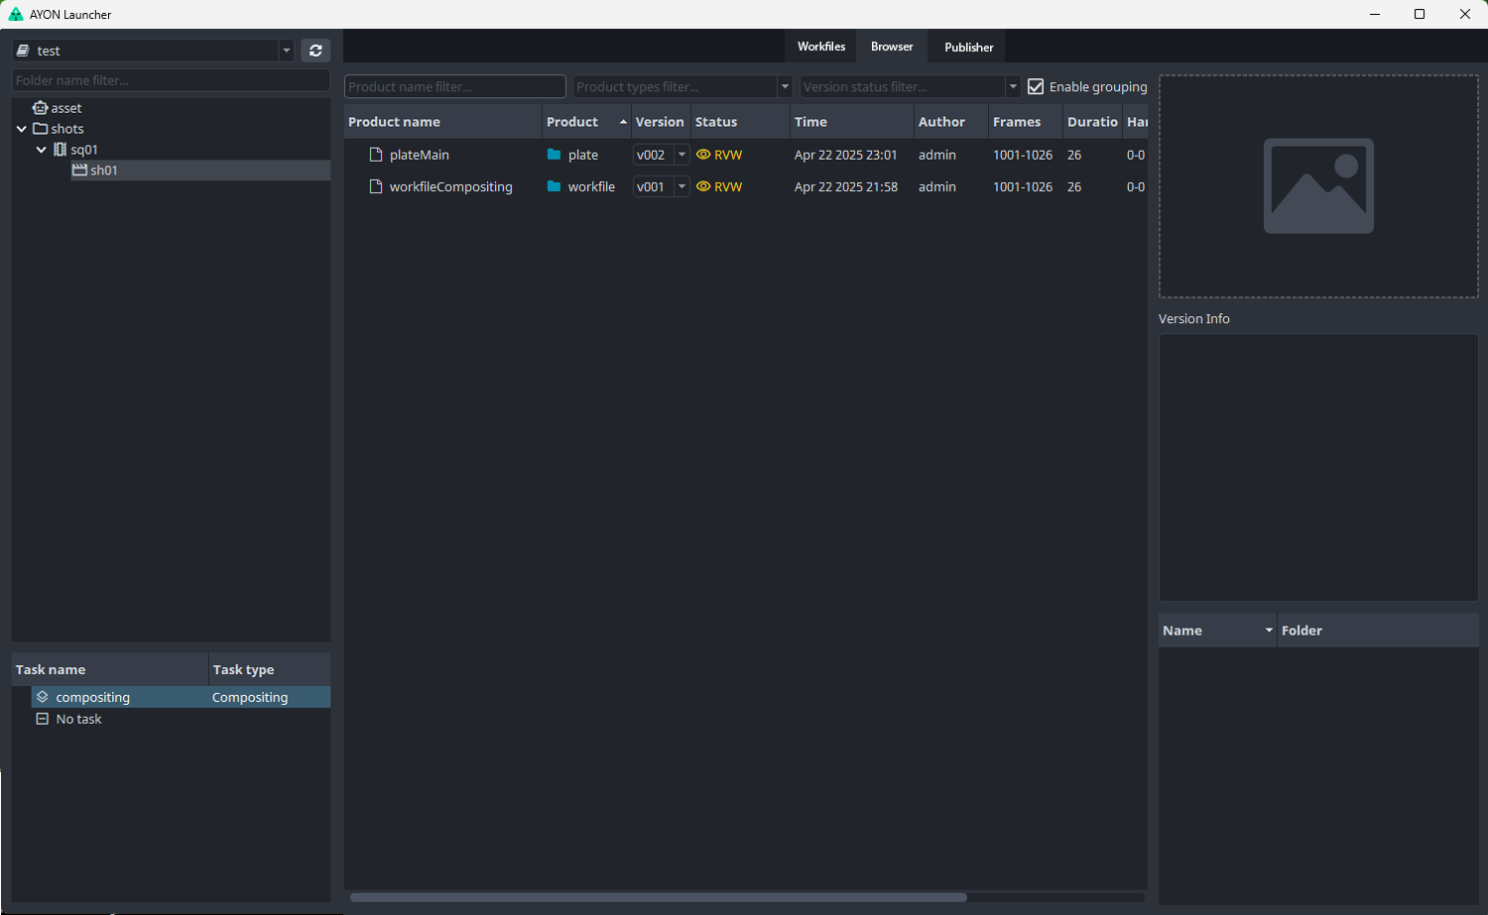Click the Product name filter field
Viewport: 1488px width, 915px height.
coord(455,87)
